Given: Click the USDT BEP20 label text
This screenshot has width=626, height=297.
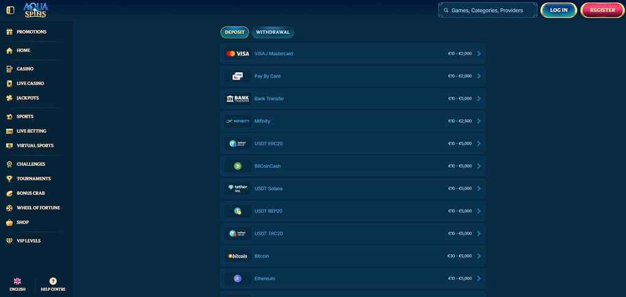Looking at the screenshot, I should pos(268,211).
